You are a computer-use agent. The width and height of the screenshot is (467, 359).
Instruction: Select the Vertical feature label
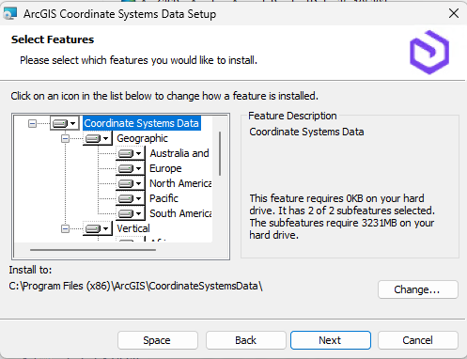coord(133,228)
